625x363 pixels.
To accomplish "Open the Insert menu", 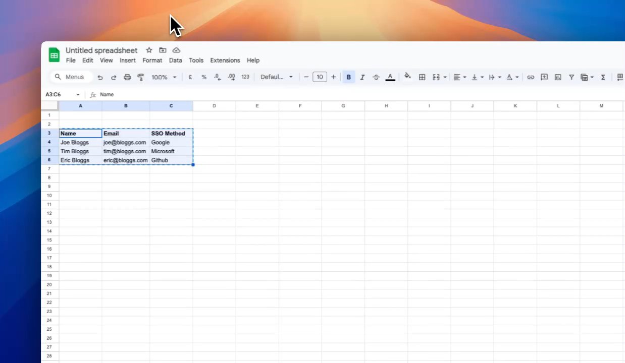I will click(x=128, y=60).
